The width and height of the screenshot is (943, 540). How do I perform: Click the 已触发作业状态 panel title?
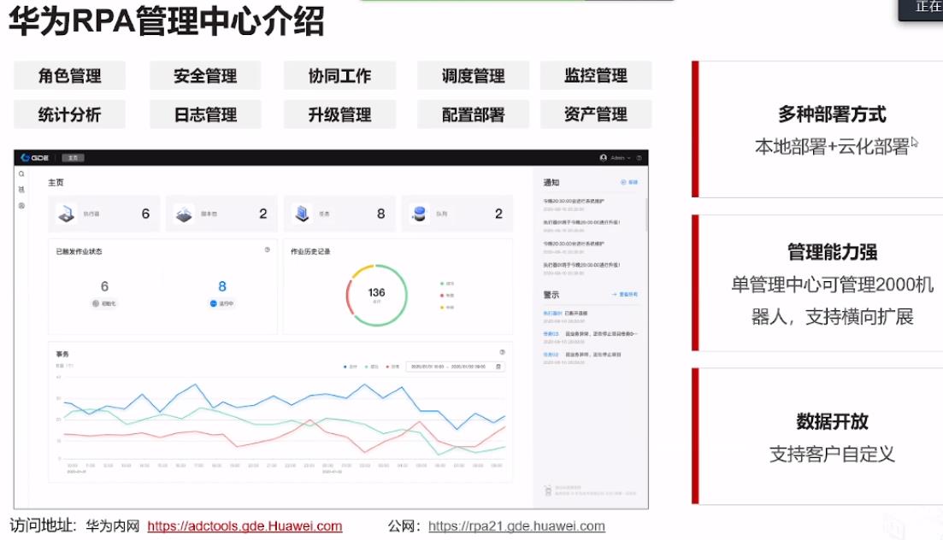pyautogui.click(x=79, y=251)
